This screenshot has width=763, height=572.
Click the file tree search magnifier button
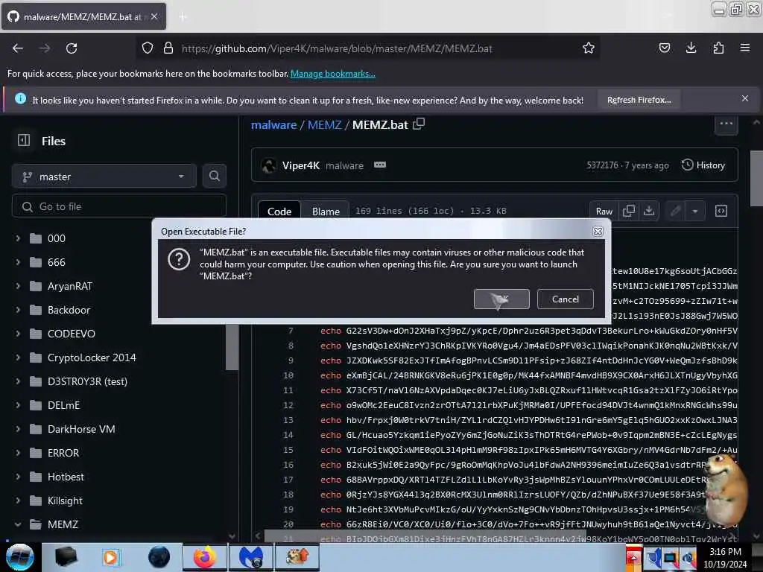pos(214,176)
